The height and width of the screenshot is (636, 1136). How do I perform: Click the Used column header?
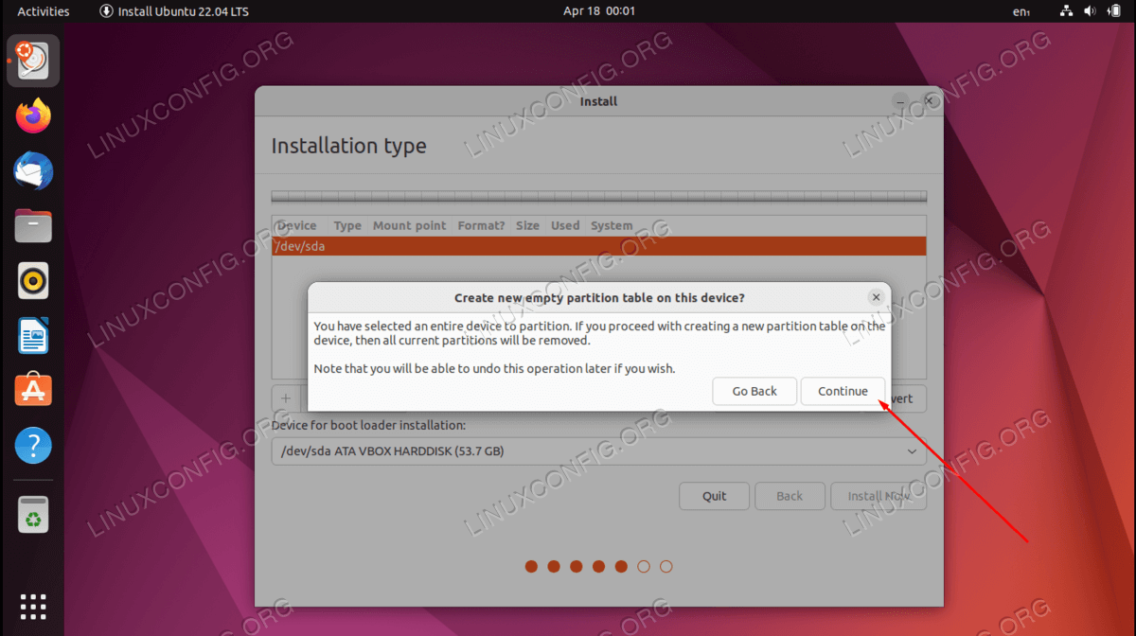[x=565, y=226]
